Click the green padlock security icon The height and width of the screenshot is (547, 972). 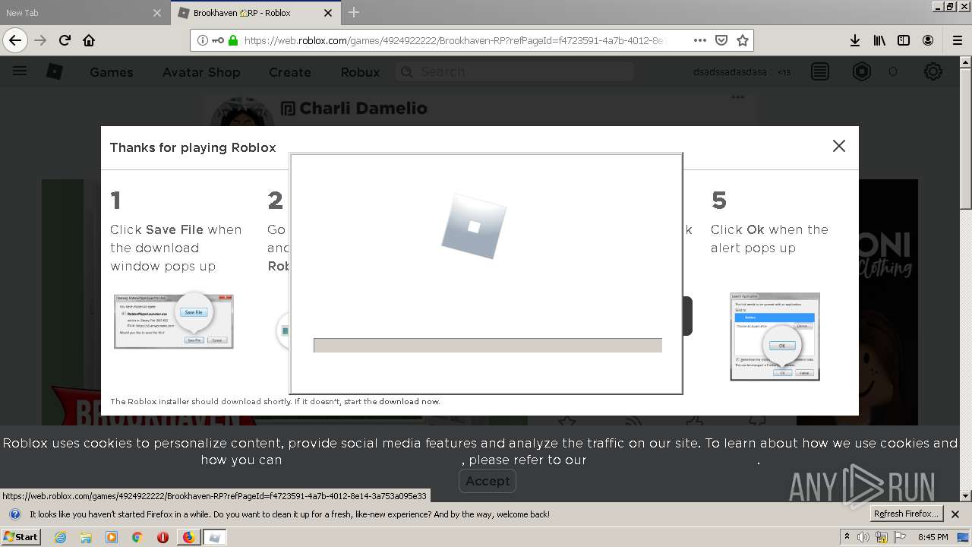tap(233, 40)
